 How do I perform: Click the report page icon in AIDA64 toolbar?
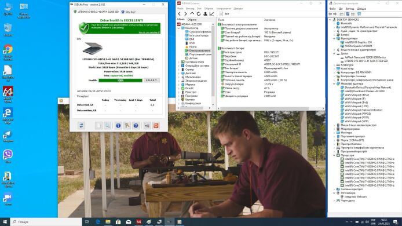pyautogui.click(x=221, y=14)
